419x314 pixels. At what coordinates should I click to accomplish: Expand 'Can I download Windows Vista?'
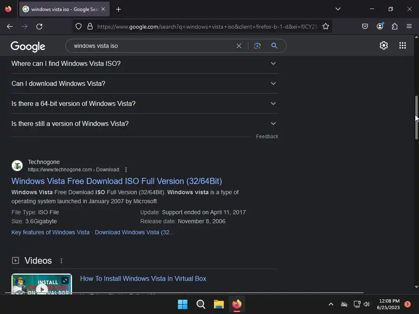click(145, 83)
